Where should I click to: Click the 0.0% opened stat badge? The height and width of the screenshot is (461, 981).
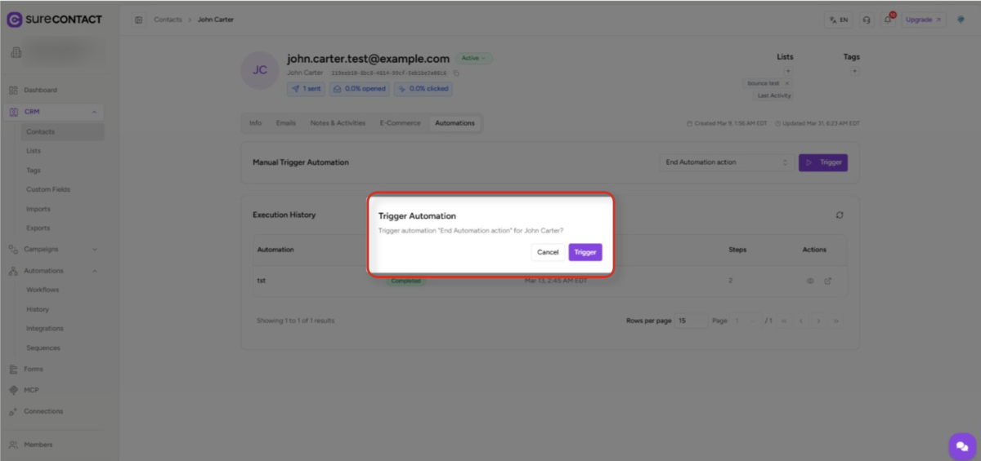[360, 88]
